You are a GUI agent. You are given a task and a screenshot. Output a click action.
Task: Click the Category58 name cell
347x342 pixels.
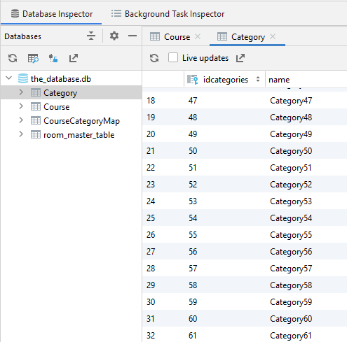tap(291, 285)
